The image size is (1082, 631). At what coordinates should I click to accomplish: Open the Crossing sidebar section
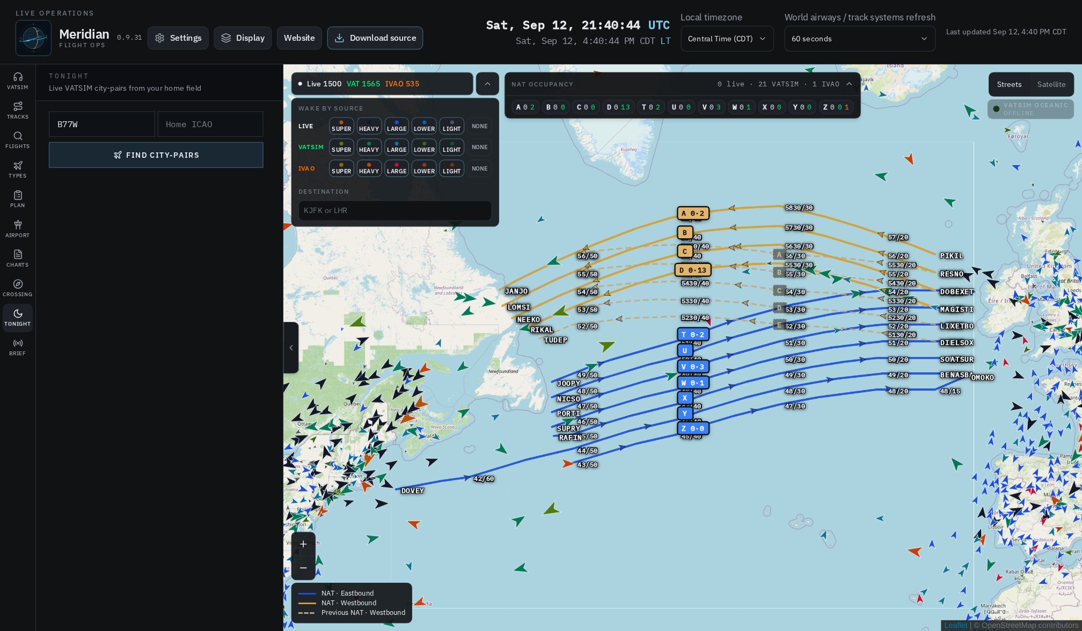click(17, 288)
